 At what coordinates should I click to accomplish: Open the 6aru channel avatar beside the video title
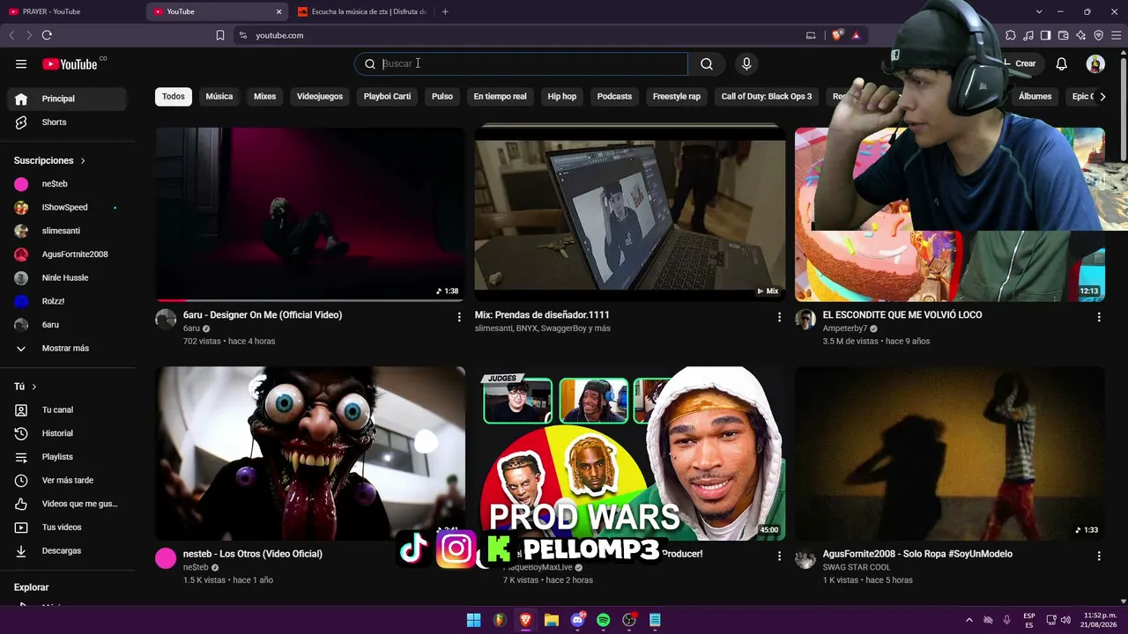coord(166,319)
